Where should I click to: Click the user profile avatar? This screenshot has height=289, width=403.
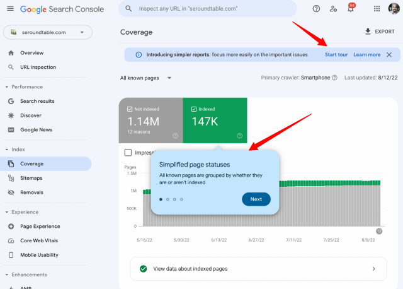point(394,9)
